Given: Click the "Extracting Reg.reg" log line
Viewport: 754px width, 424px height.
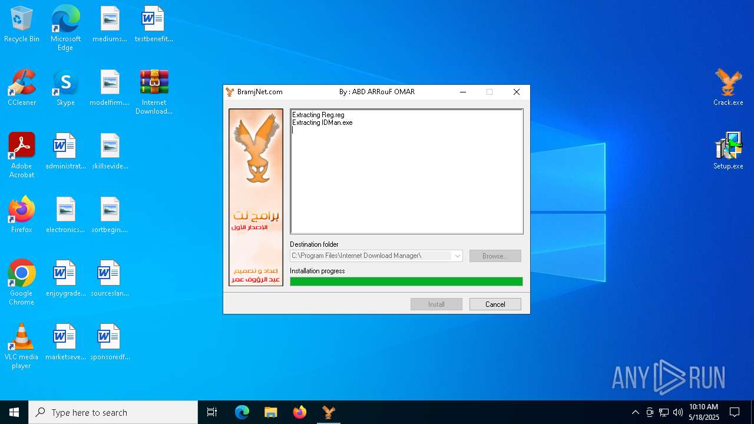Looking at the screenshot, I should pos(318,115).
